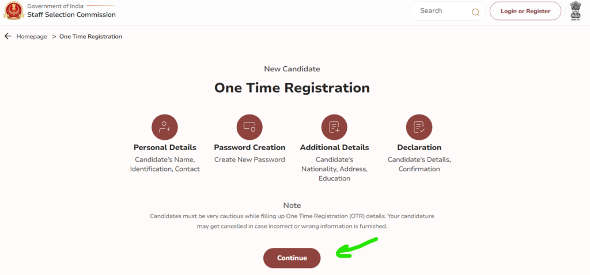Select the Additional Details heading
The width and height of the screenshot is (590, 275).
[334, 147]
